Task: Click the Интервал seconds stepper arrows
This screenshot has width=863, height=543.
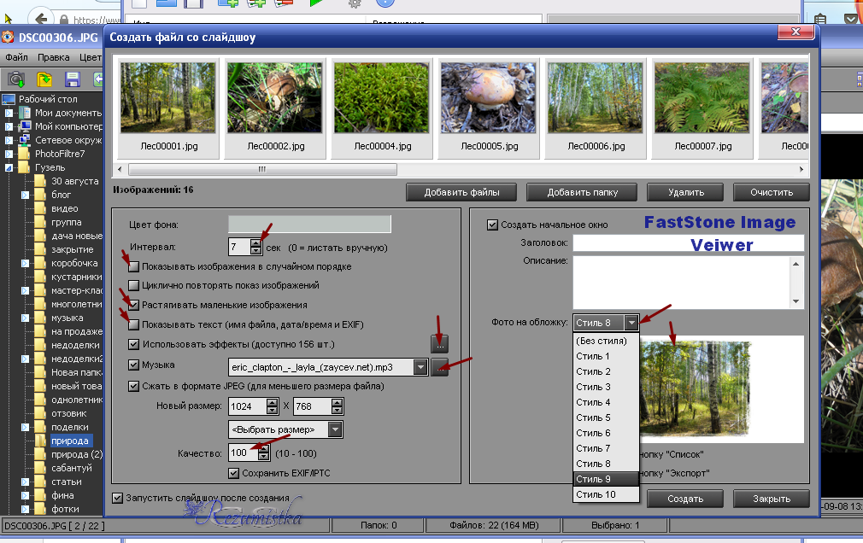Action: [255, 247]
